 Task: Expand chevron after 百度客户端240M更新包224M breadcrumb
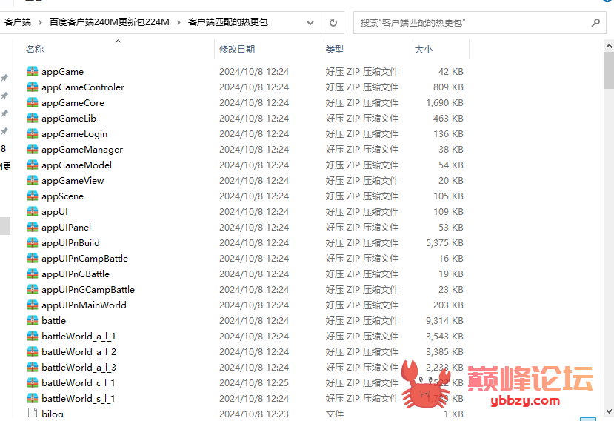pyautogui.click(x=178, y=23)
